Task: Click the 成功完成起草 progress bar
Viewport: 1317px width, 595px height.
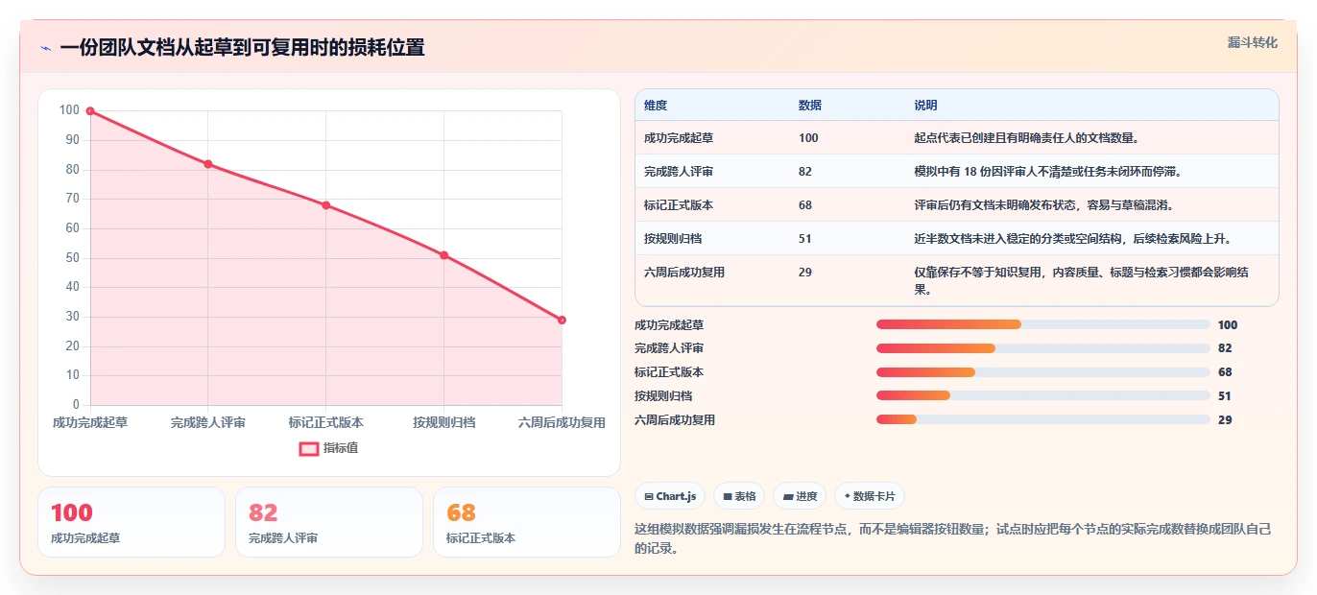Action: point(1043,324)
